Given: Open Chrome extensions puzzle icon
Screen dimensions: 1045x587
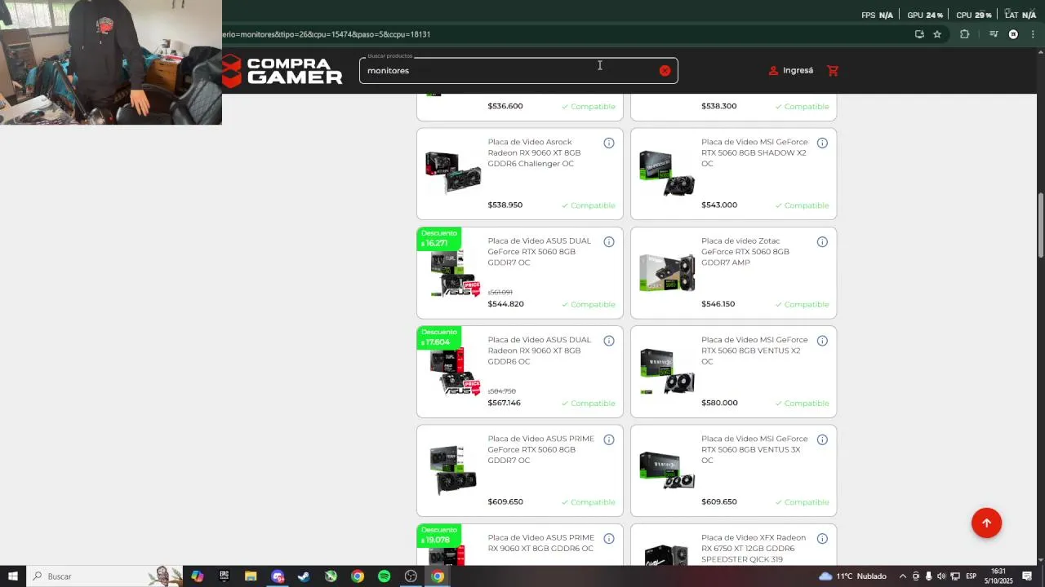Looking at the screenshot, I should pos(964,34).
